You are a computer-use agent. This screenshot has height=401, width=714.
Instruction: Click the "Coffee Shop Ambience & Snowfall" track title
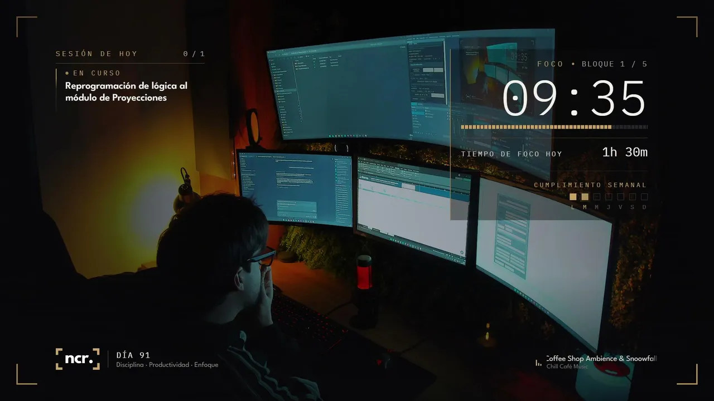[601, 359]
